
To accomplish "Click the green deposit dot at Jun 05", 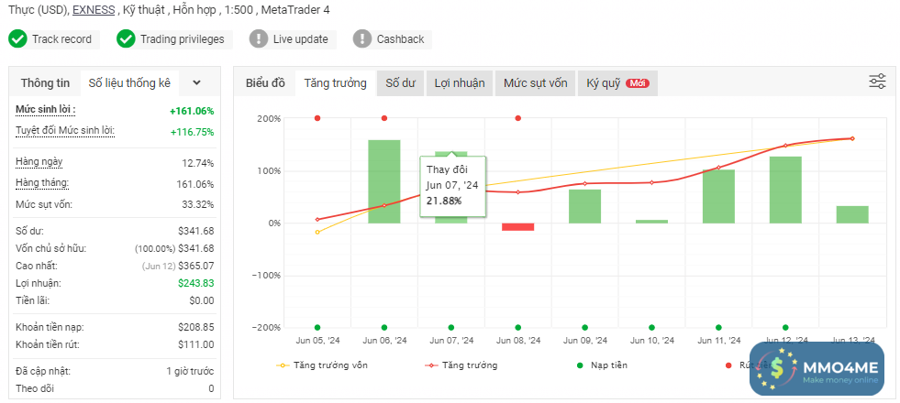I will 317,327.
